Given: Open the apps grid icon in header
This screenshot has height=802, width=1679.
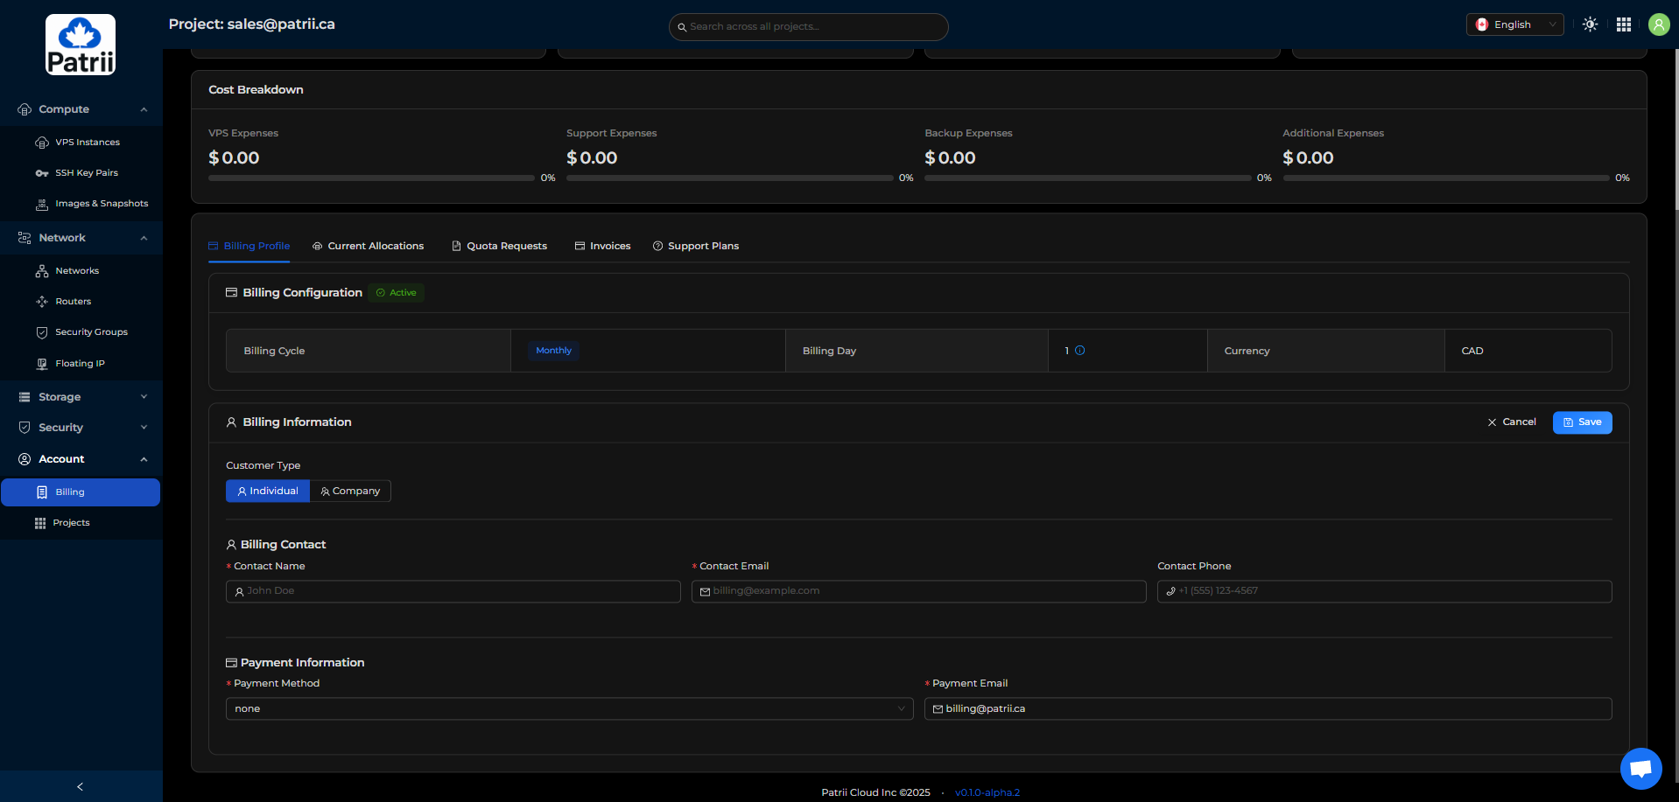Looking at the screenshot, I should pos(1623,24).
